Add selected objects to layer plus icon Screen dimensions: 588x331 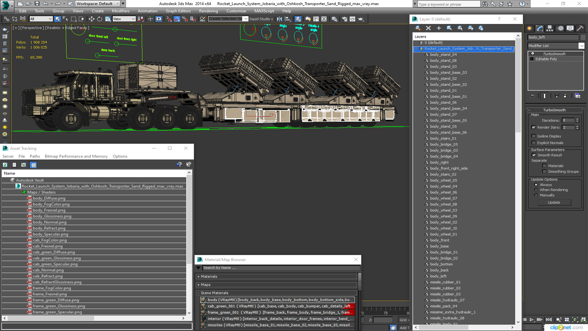[x=439, y=28]
